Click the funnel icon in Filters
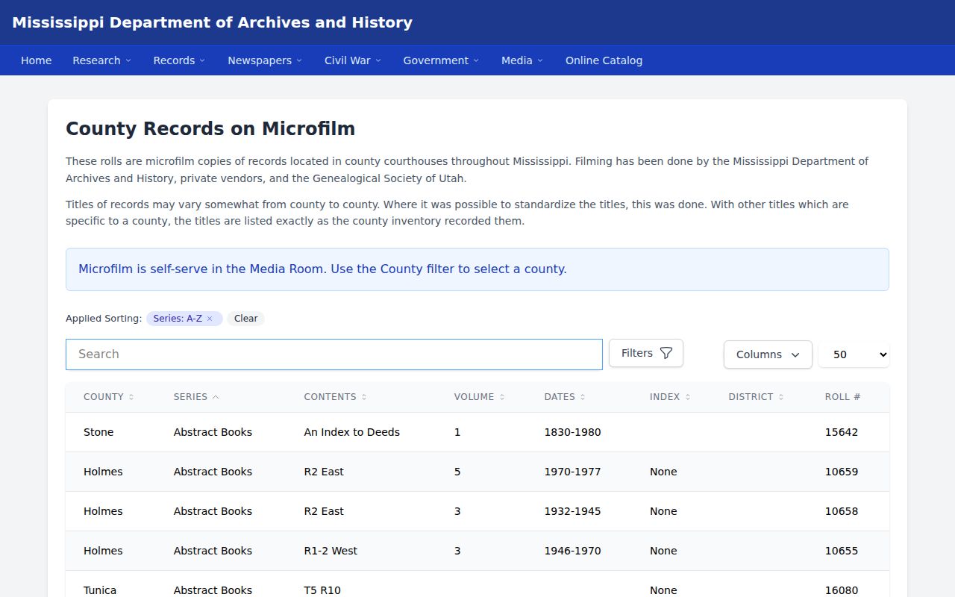 click(x=666, y=354)
